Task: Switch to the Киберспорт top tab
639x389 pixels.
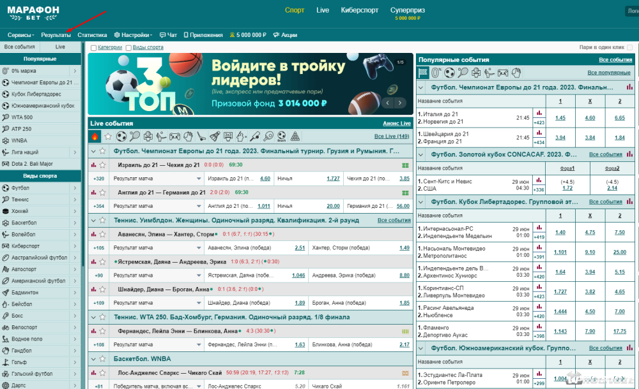Action: [360, 10]
